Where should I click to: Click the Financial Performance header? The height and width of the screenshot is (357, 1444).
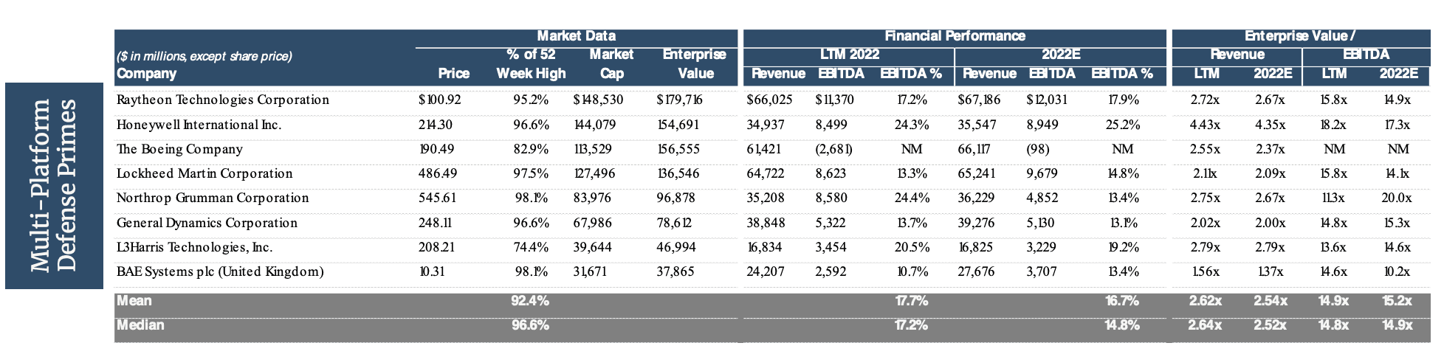(x=955, y=36)
